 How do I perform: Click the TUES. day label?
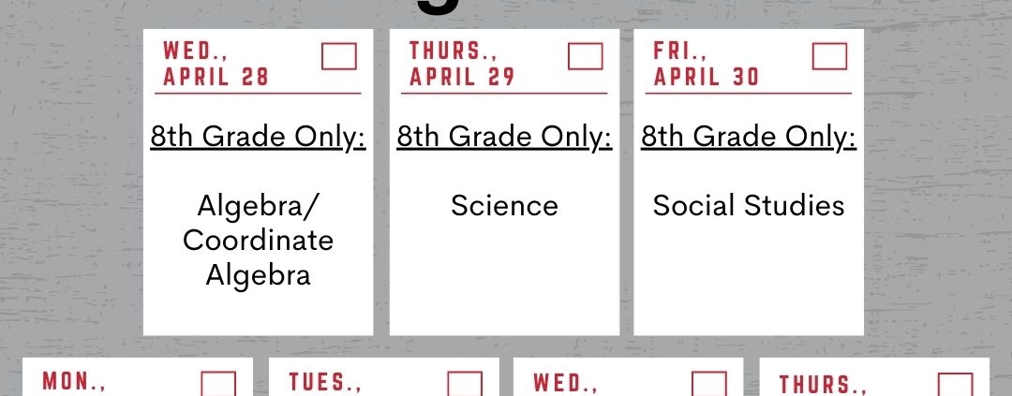[325, 382]
